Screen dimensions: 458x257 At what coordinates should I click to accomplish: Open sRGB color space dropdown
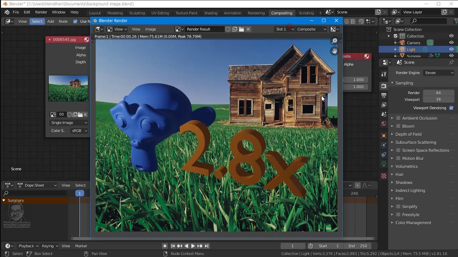[x=79, y=131]
